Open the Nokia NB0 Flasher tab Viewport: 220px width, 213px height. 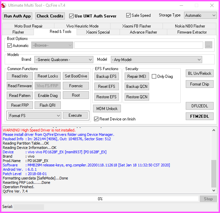coord(190,26)
